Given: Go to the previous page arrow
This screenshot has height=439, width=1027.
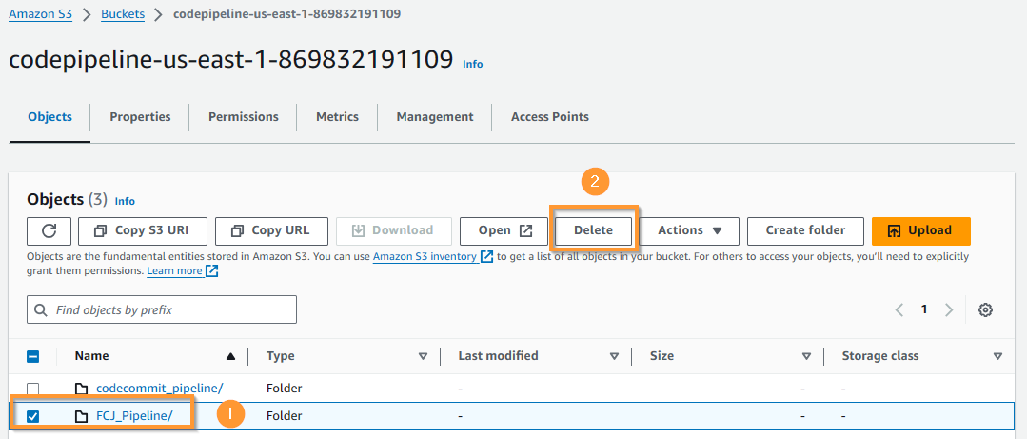Looking at the screenshot, I should coord(900,309).
